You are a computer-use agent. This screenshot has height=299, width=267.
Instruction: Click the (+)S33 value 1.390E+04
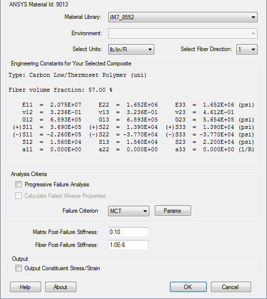(x=218, y=127)
